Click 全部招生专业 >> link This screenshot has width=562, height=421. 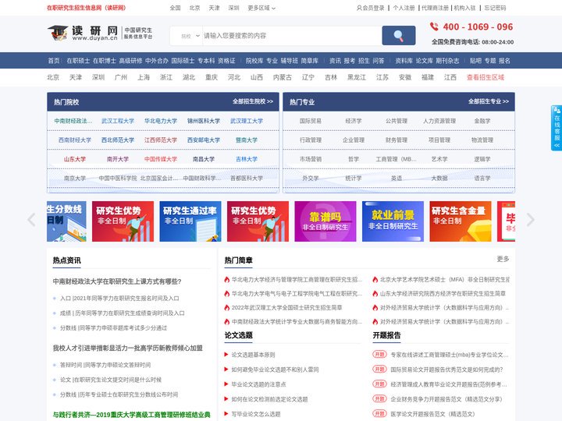coord(488,101)
